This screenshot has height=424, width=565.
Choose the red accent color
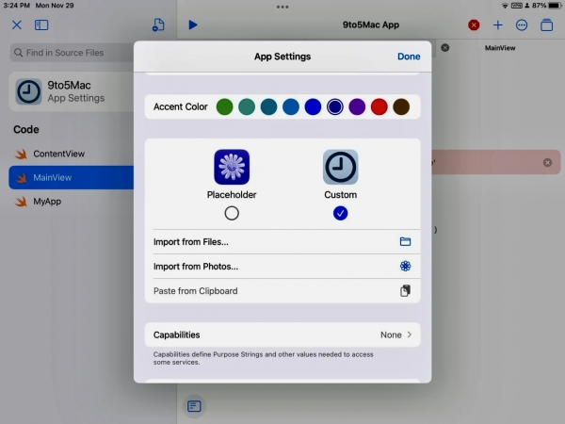click(x=379, y=106)
